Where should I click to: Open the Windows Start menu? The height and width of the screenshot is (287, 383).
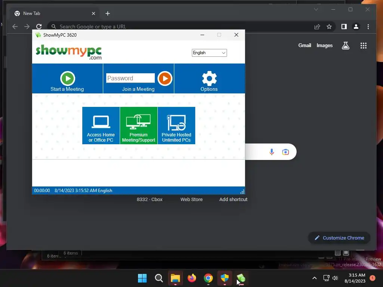click(142, 278)
